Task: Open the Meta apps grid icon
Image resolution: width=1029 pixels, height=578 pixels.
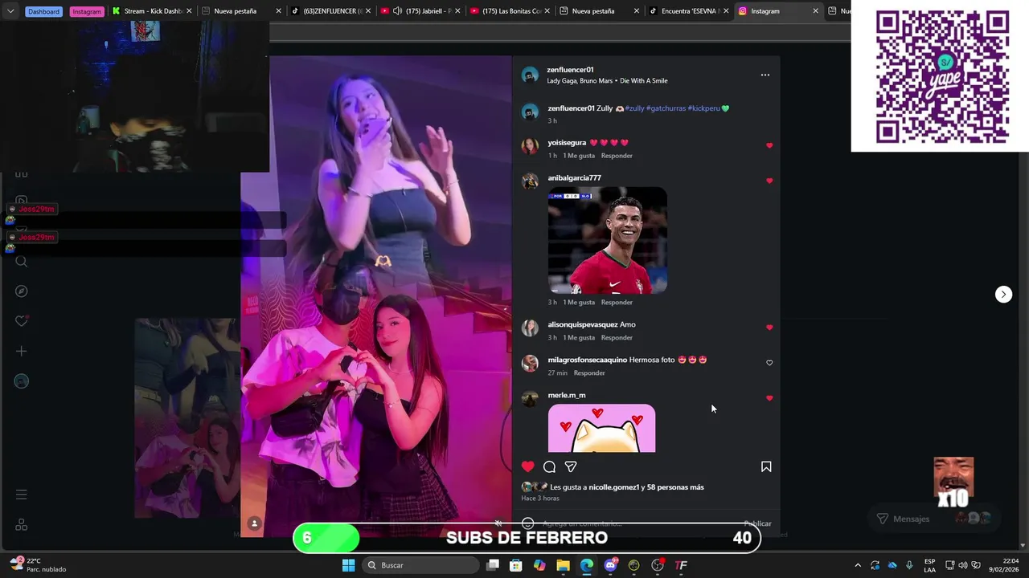Action: tap(22, 524)
